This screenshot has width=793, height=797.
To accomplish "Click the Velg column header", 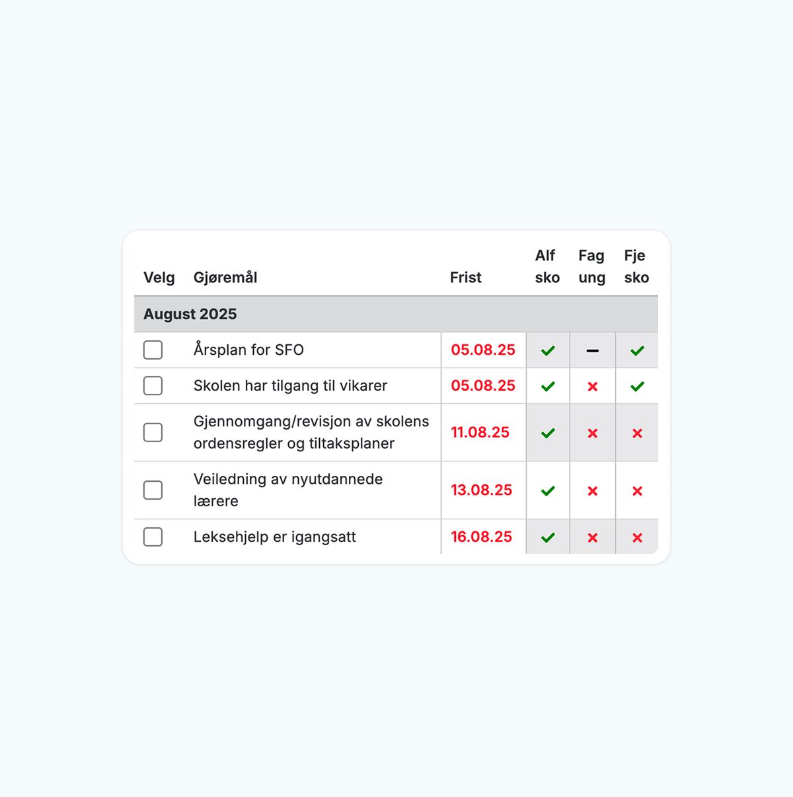I will (159, 278).
